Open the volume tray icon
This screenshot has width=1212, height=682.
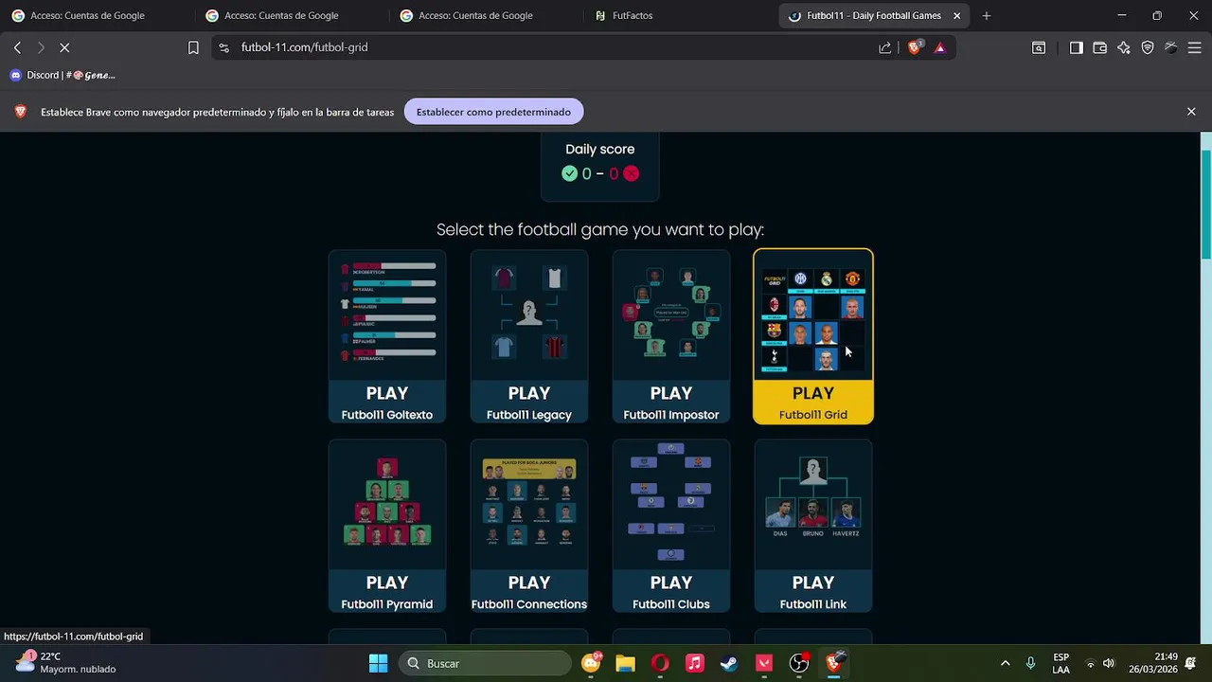[x=1109, y=663]
